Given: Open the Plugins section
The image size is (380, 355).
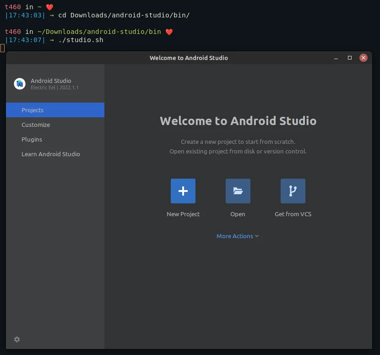Looking at the screenshot, I should [x=32, y=139].
